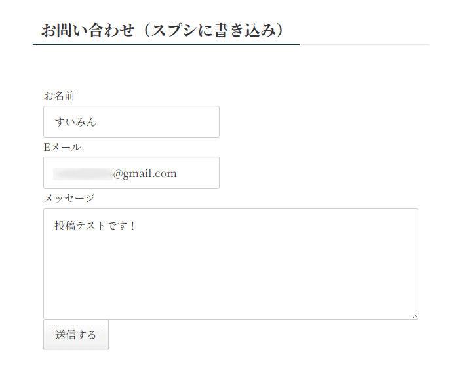Click the メッセージ field label
The height and width of the screenshot is (372, 449).
click(69, 198)
